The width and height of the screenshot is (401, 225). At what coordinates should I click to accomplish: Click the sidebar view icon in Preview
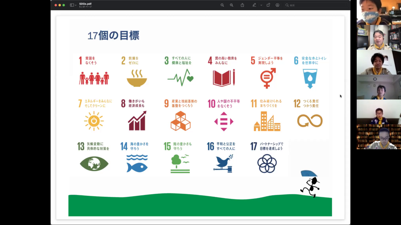(x=72, y=5)
